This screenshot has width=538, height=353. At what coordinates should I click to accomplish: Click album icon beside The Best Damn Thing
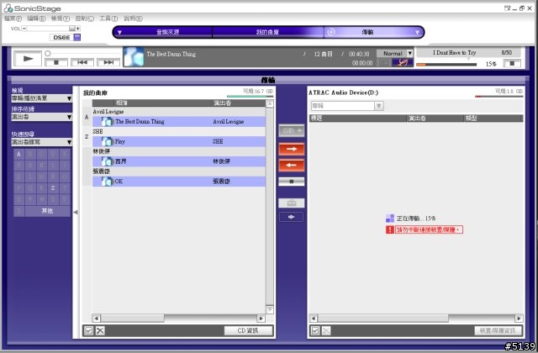coord(108,121)
